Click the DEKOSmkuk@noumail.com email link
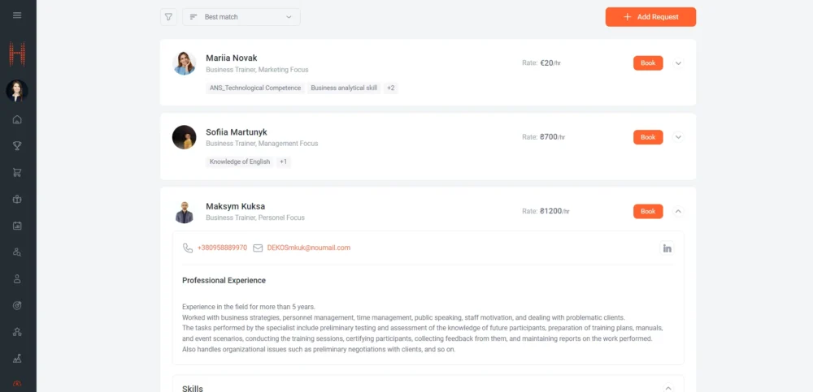The image size is (813, 392). (x=308, y=248)
